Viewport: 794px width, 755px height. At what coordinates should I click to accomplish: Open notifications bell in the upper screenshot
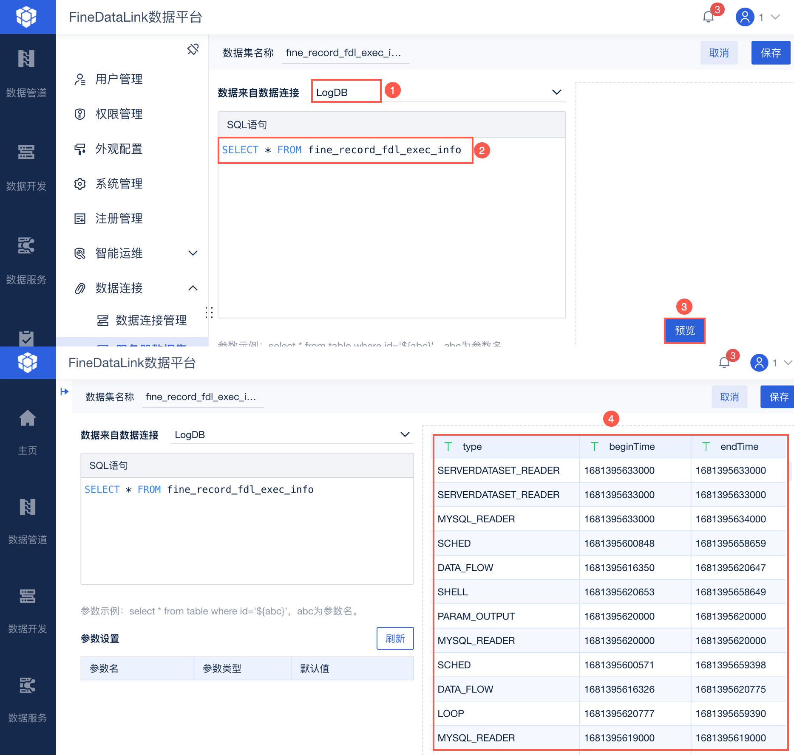tap(709, 17)
